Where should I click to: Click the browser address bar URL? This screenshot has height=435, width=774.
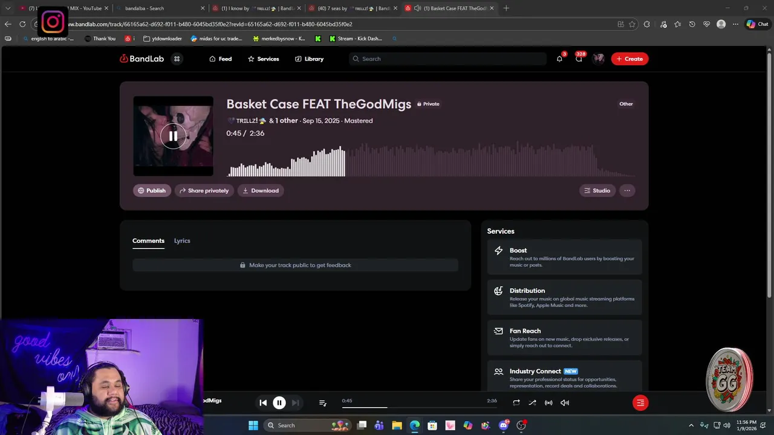209,24
